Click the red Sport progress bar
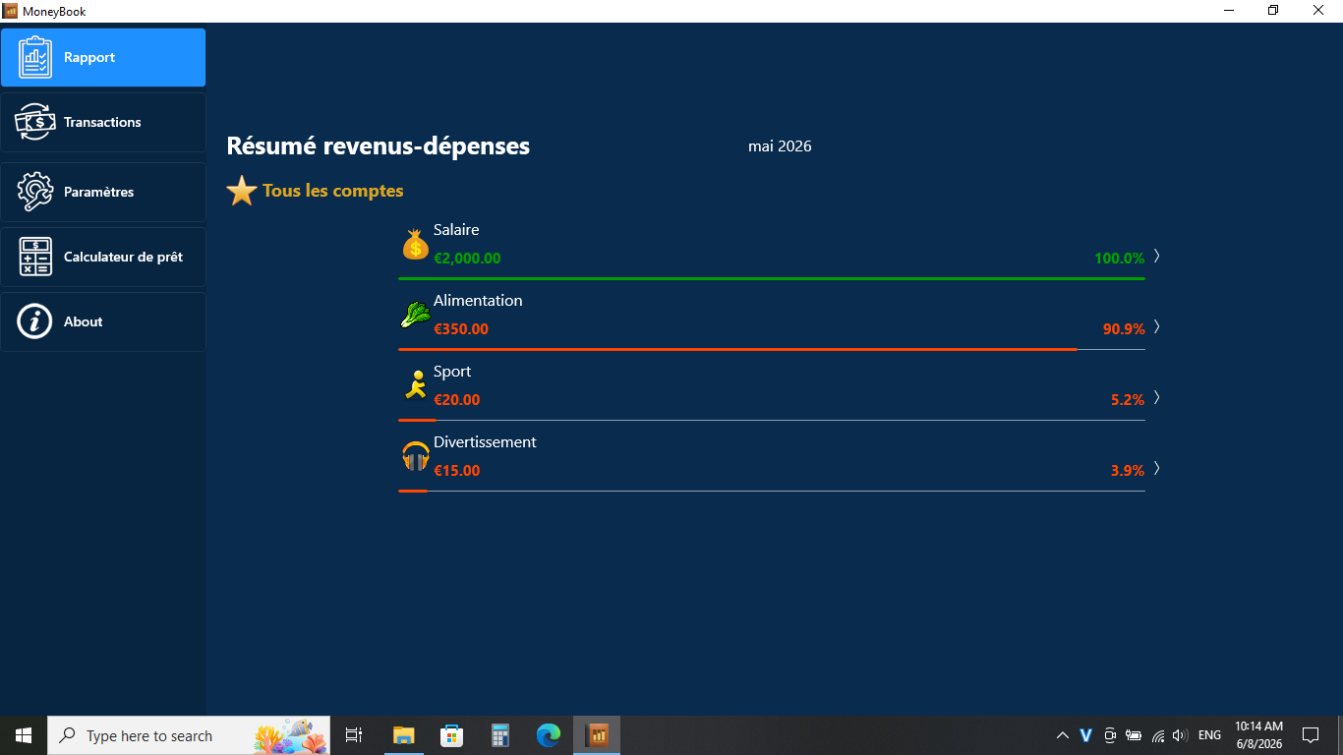The image size is (1343, 755). [417, 421]
